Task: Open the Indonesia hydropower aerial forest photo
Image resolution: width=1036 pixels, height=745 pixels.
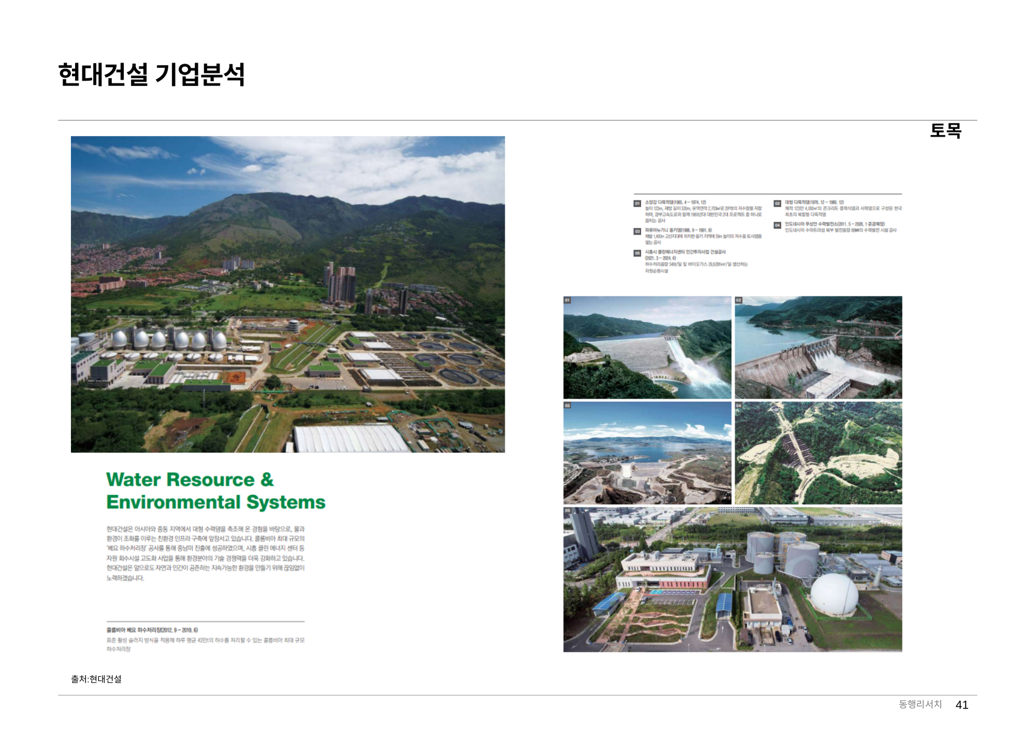Action: click(x=818, y=453)
